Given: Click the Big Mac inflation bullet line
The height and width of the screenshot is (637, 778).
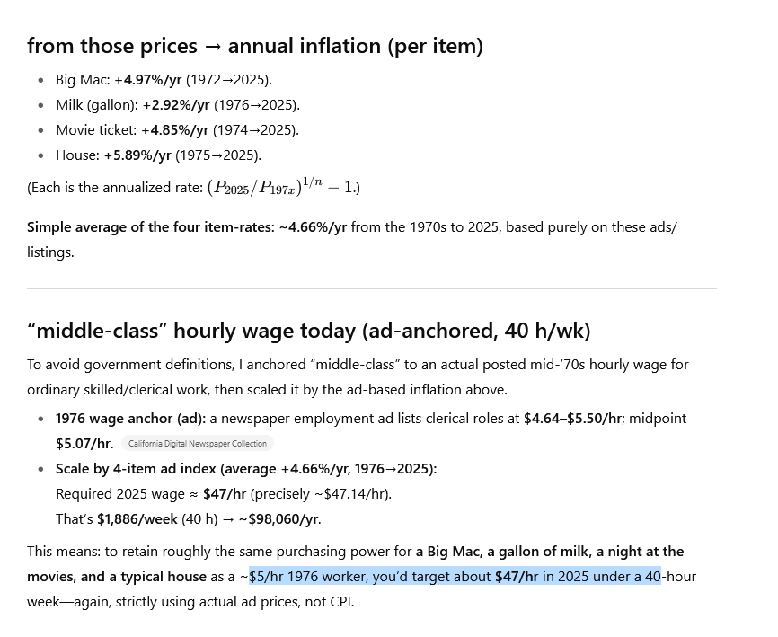Looking at the screenshot, I should pos(164,80).
